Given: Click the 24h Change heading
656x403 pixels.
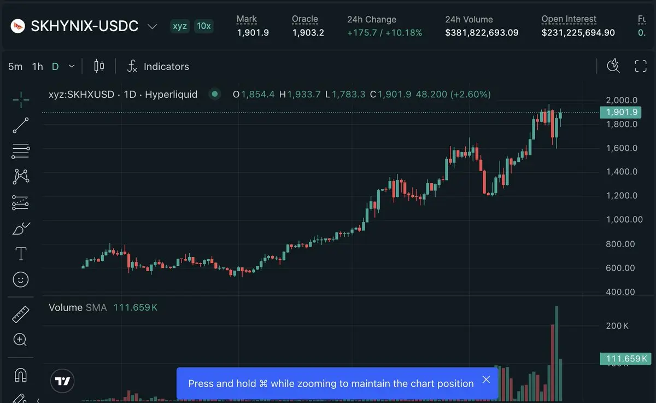Looking at the screenshot, I should pos(373,19).
